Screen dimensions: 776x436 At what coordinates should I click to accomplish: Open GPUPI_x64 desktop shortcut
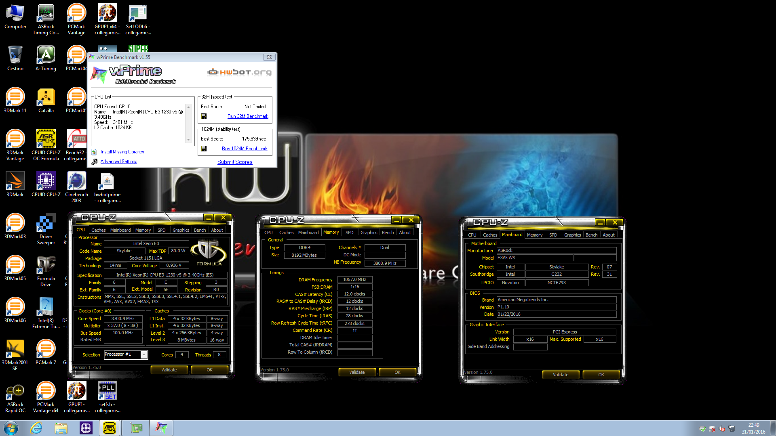[107, 19]
